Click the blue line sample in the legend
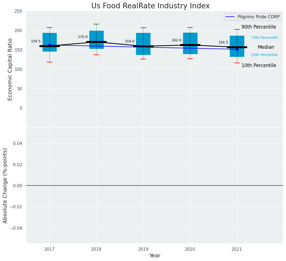286x261 pixels. pos(230,17)
